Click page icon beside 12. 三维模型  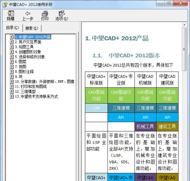pos(12,91)
